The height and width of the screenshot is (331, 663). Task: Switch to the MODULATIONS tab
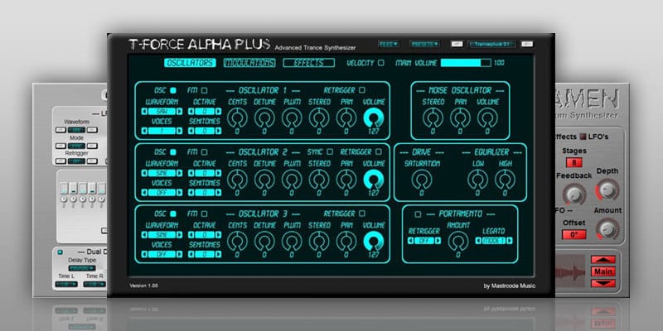pos(249,63)
